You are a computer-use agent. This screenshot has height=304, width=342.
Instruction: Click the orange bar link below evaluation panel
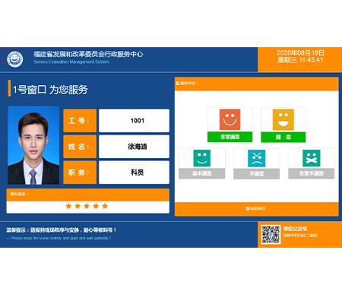(256, 209)
